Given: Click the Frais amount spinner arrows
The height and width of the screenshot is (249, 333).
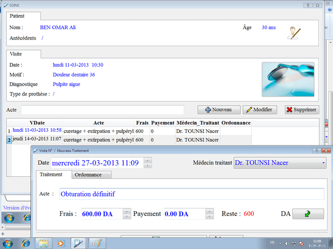Looking at the screenshot, I should pyautogui.click(x=126, y=214).
